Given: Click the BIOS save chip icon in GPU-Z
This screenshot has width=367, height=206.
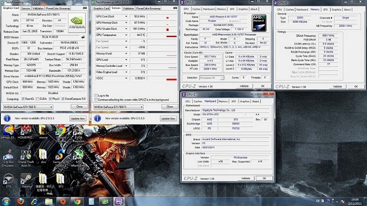Looking at the screenshot, I should pyautogui.click(x=83, y=37).
